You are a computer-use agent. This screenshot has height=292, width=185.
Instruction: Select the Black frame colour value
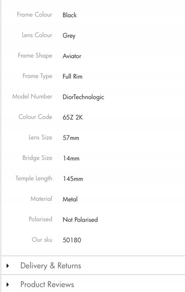click(70, 15)
